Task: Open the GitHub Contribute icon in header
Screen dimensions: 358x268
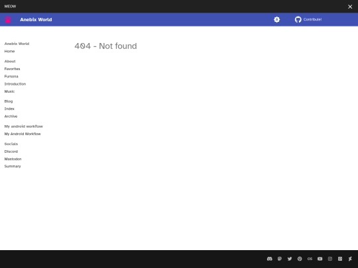Action: tap(298, 20)
